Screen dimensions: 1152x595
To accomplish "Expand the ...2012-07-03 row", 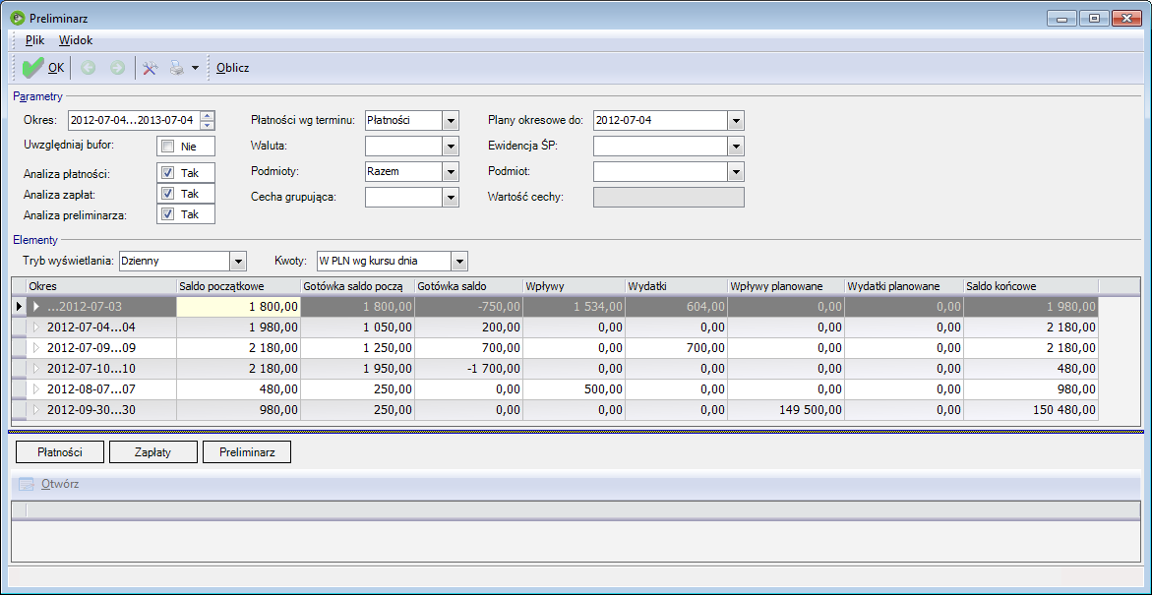I will tap(35, 306).
